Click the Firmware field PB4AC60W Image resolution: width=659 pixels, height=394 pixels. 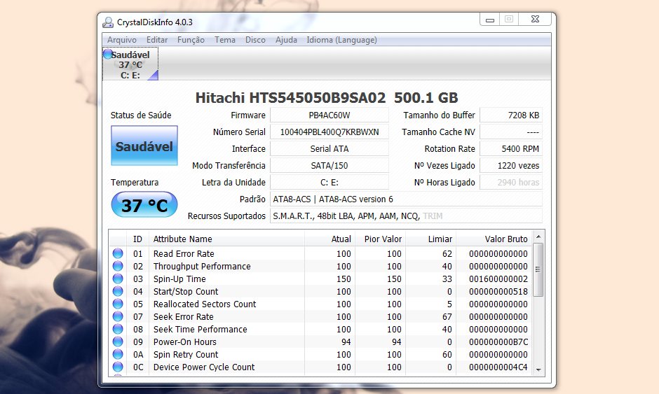pyautogui.click(x=329, y=115)
